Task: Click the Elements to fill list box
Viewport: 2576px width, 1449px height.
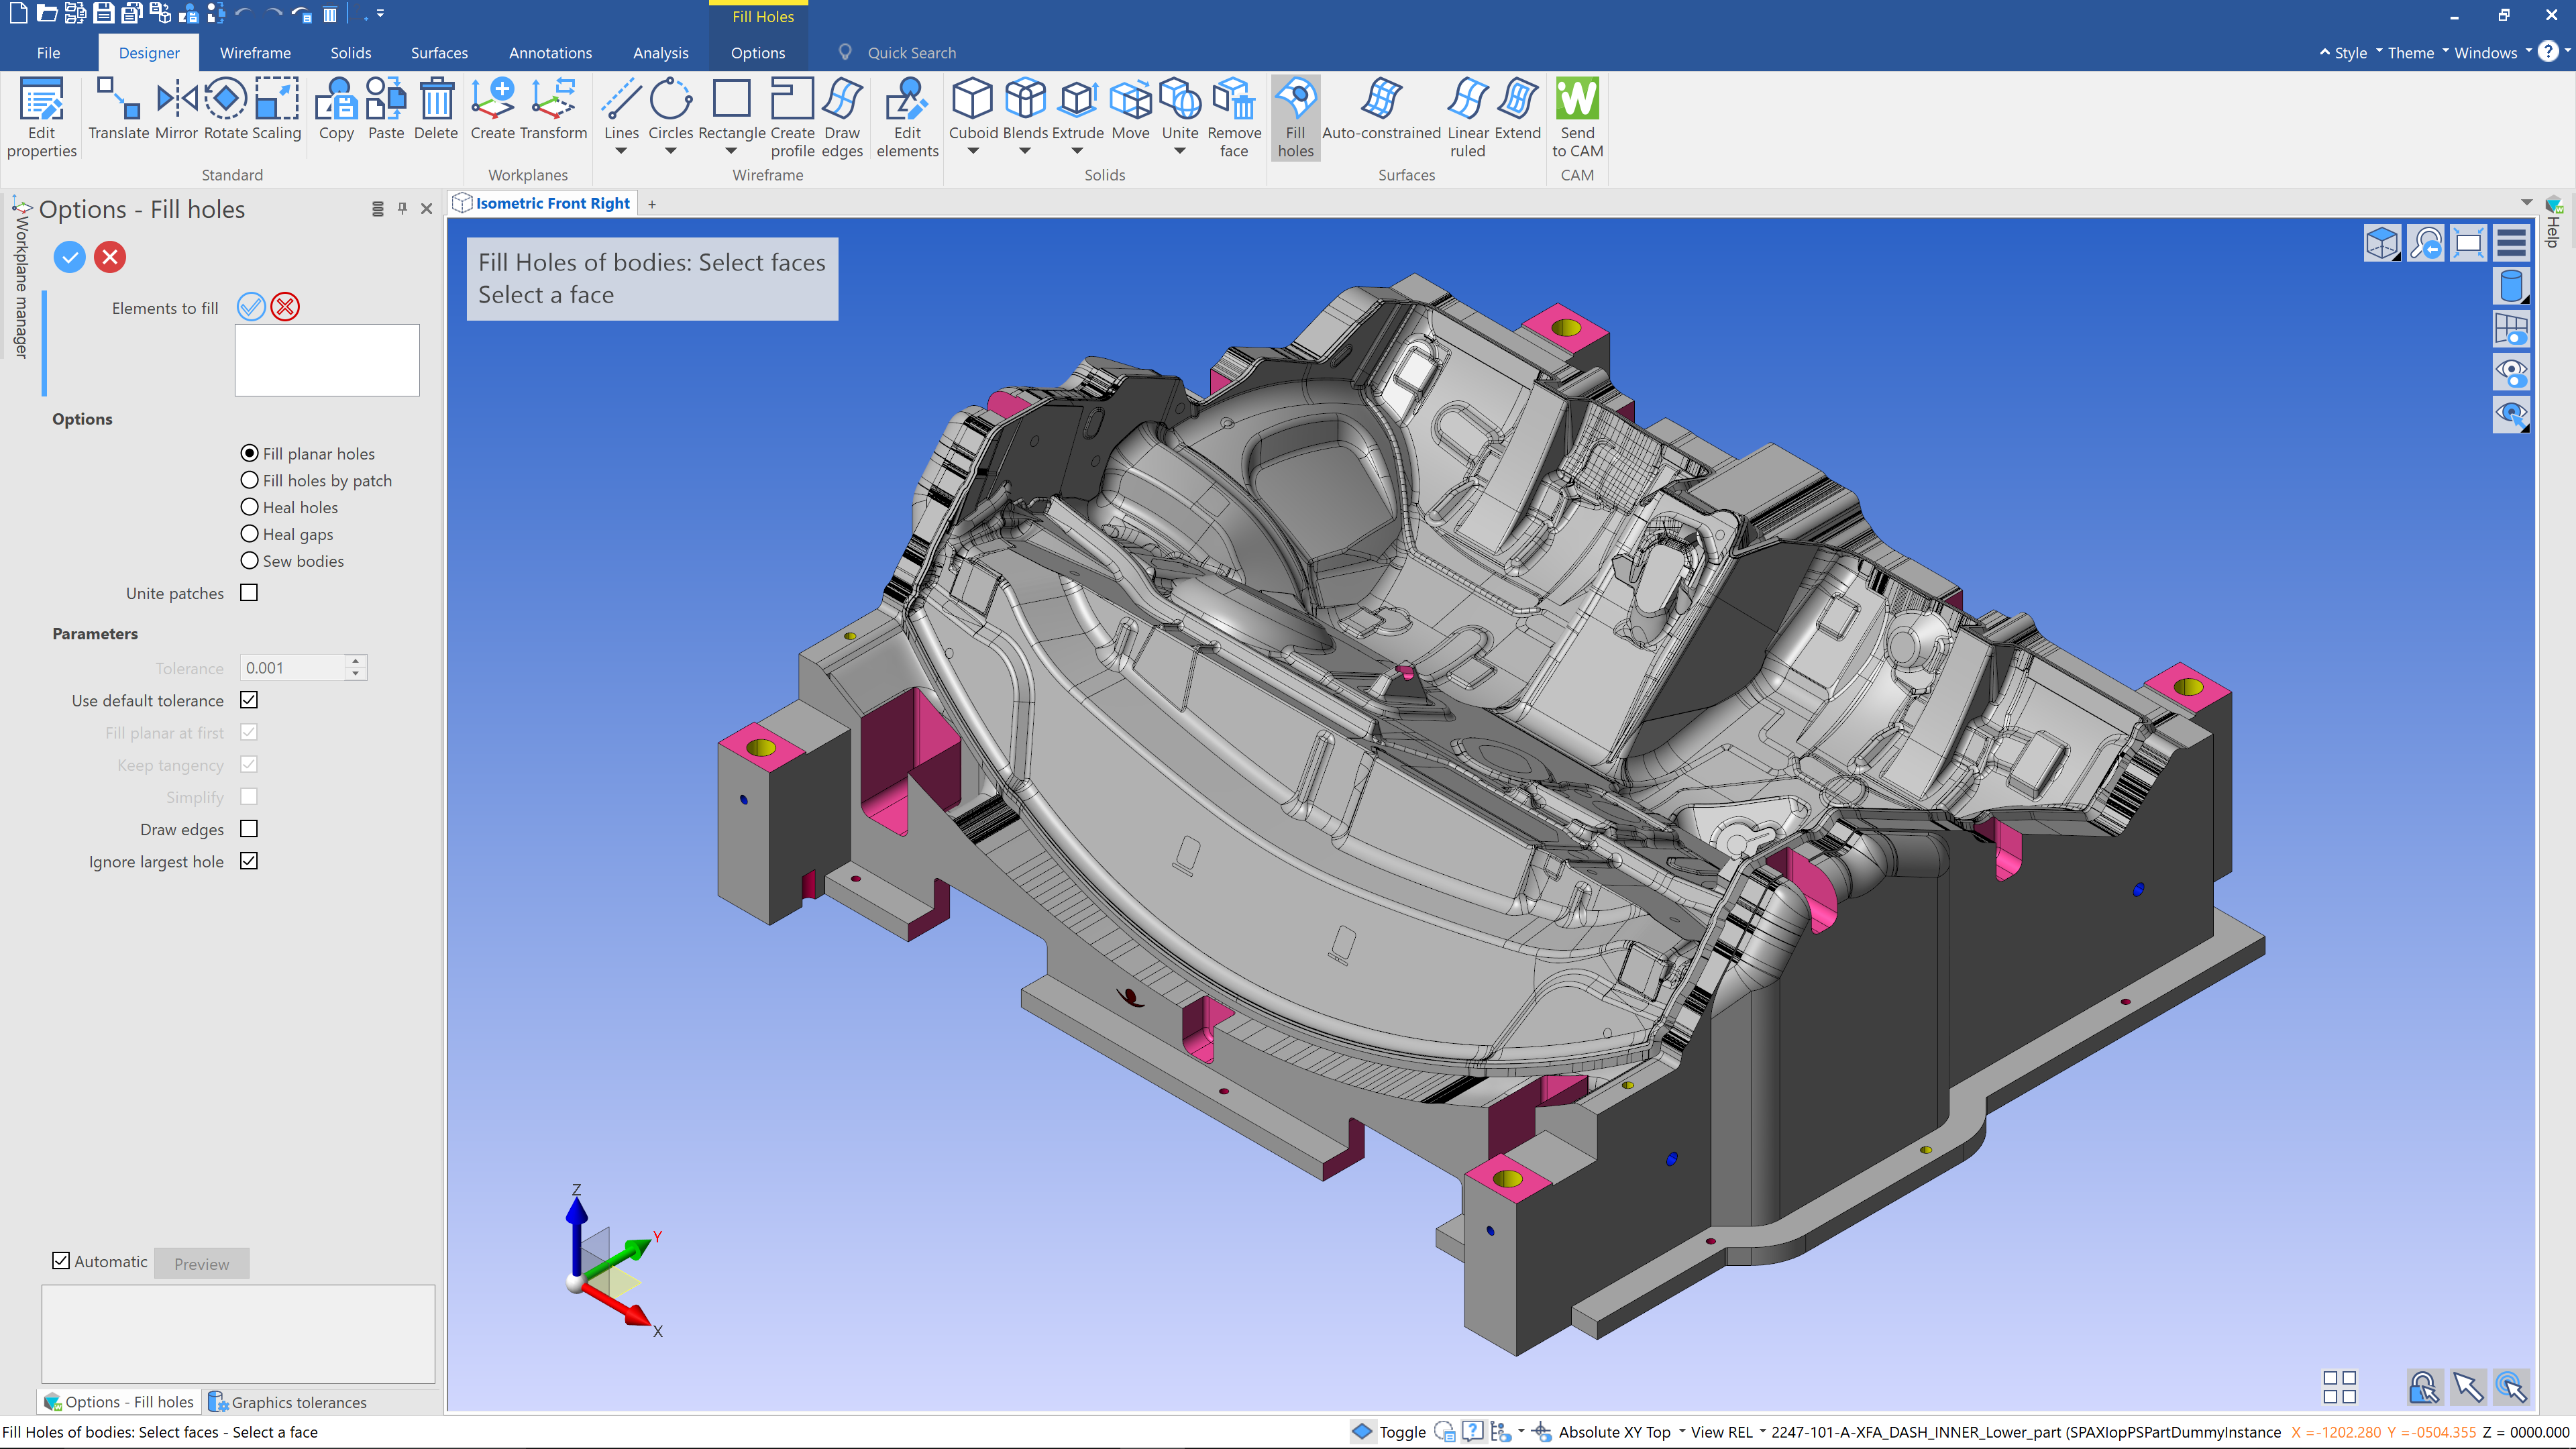Action: [327, 360]
